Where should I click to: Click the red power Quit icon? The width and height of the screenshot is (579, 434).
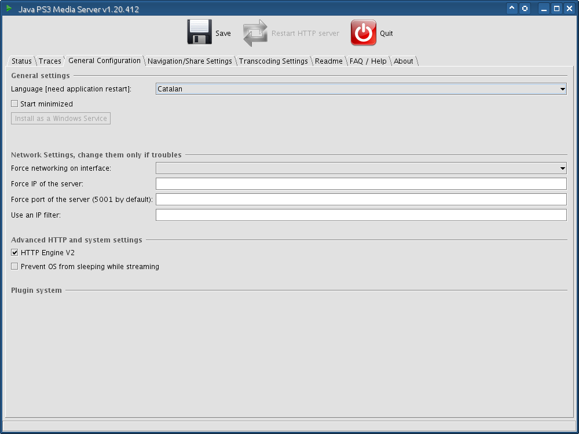point(364,32)
